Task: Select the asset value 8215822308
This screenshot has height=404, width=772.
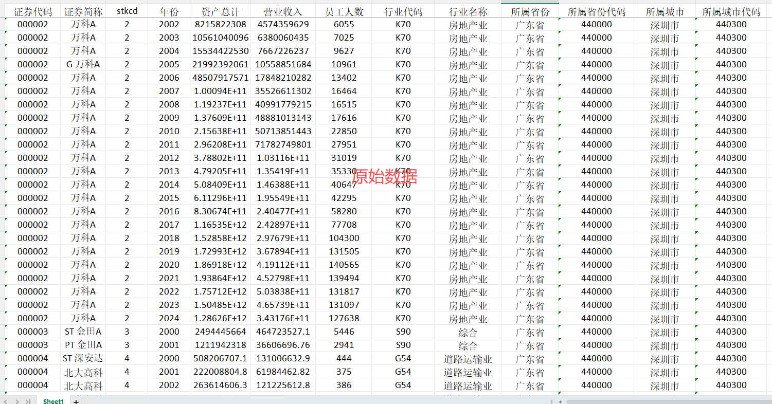Action: (x=221, y=24)
